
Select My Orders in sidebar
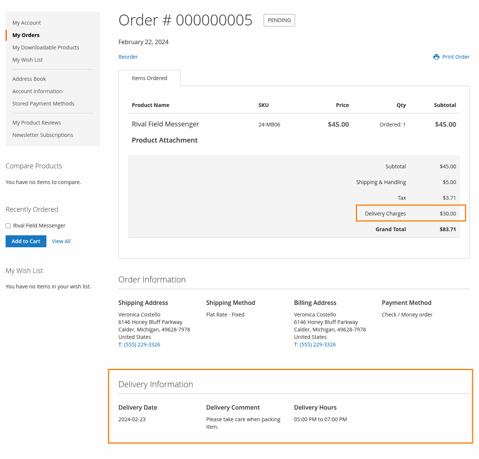pos(26,35)
